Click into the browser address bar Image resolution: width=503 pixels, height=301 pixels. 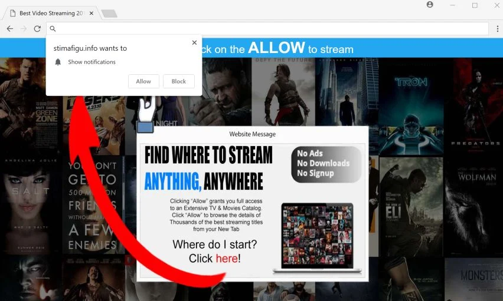point(267,29)
